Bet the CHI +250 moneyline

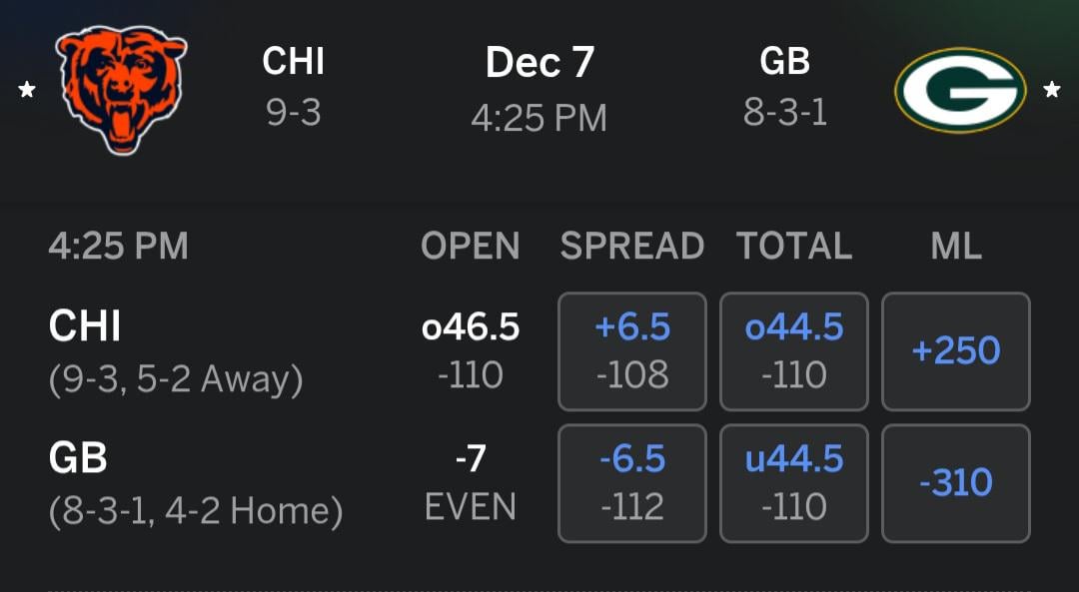tap(955, 351)
